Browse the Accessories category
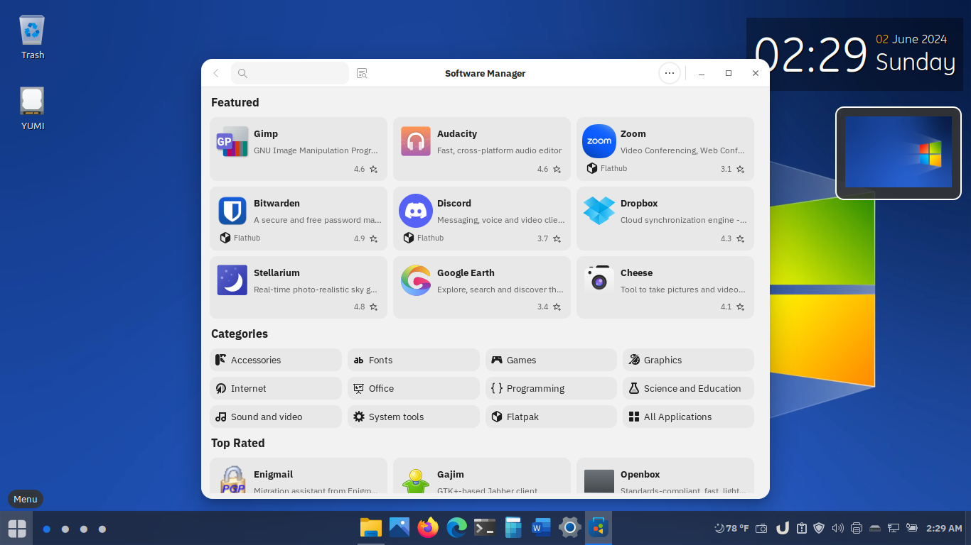 [276, 360]
